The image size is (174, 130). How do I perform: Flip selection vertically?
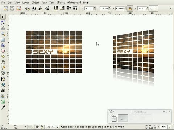(x=47, y=8)
